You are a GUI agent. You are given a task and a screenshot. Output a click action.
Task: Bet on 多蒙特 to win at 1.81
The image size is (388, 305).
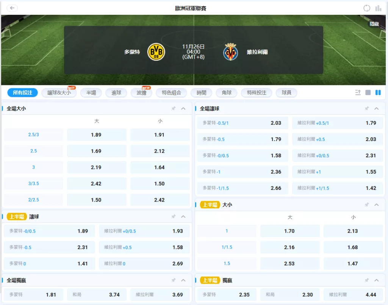(33, 294)
